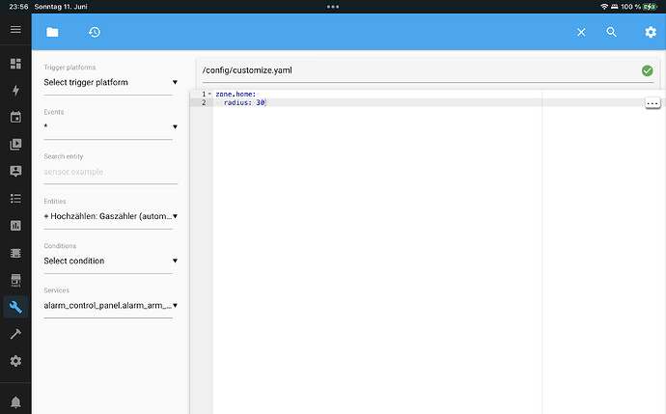Click the Wi-Fi icon in status bar
The height and width of the screenshot is (414, 666).
click(604, 7)
